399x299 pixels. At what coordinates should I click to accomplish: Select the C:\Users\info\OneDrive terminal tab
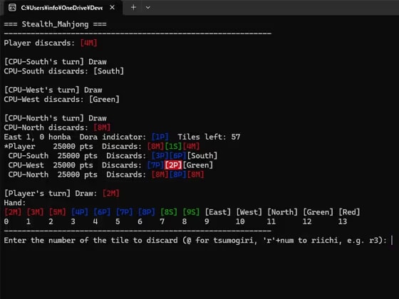point(62,8)
